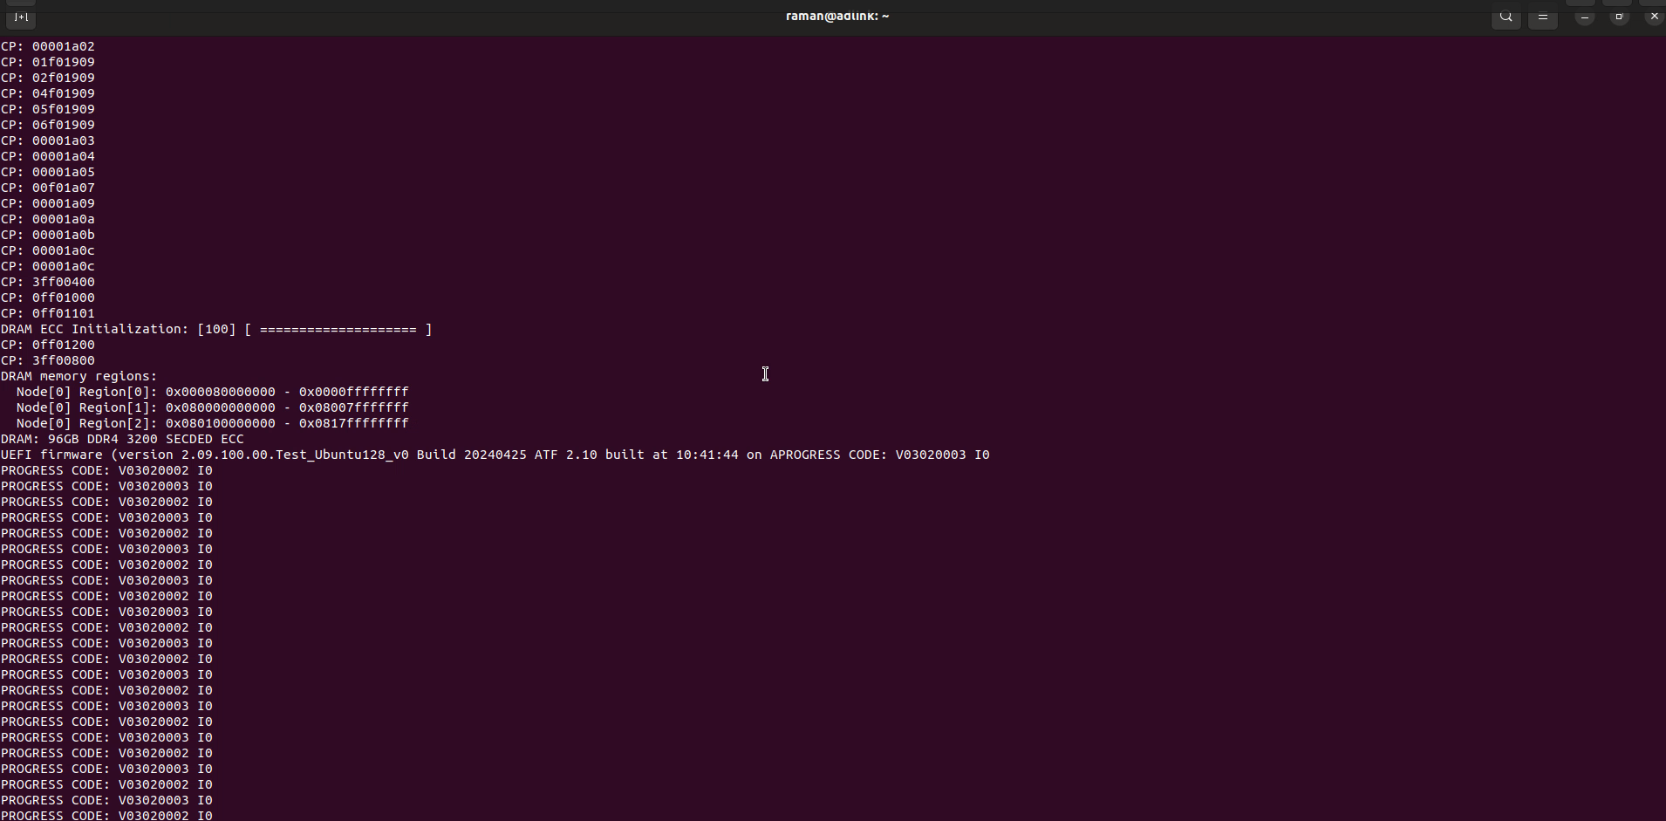Open the hamburger menu in header
This screenshot has height=821, width=1666.
[x=1543, y=17]
